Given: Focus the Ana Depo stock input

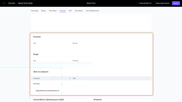Looking at the screenshot, I should point(81,84).
